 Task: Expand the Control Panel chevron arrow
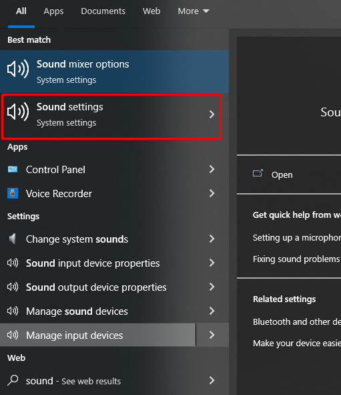click(x=212, y=169)
